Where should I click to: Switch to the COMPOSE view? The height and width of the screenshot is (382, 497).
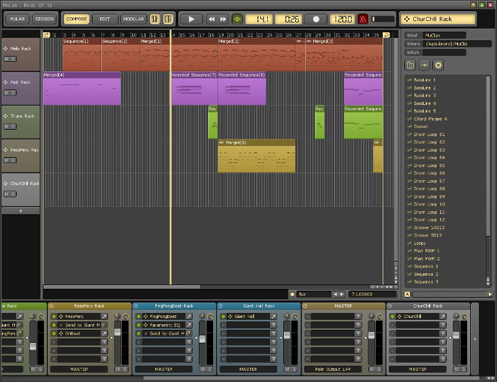tap(76, 19)
